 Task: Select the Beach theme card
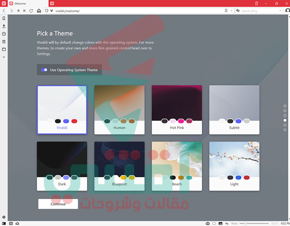(177, 166)
